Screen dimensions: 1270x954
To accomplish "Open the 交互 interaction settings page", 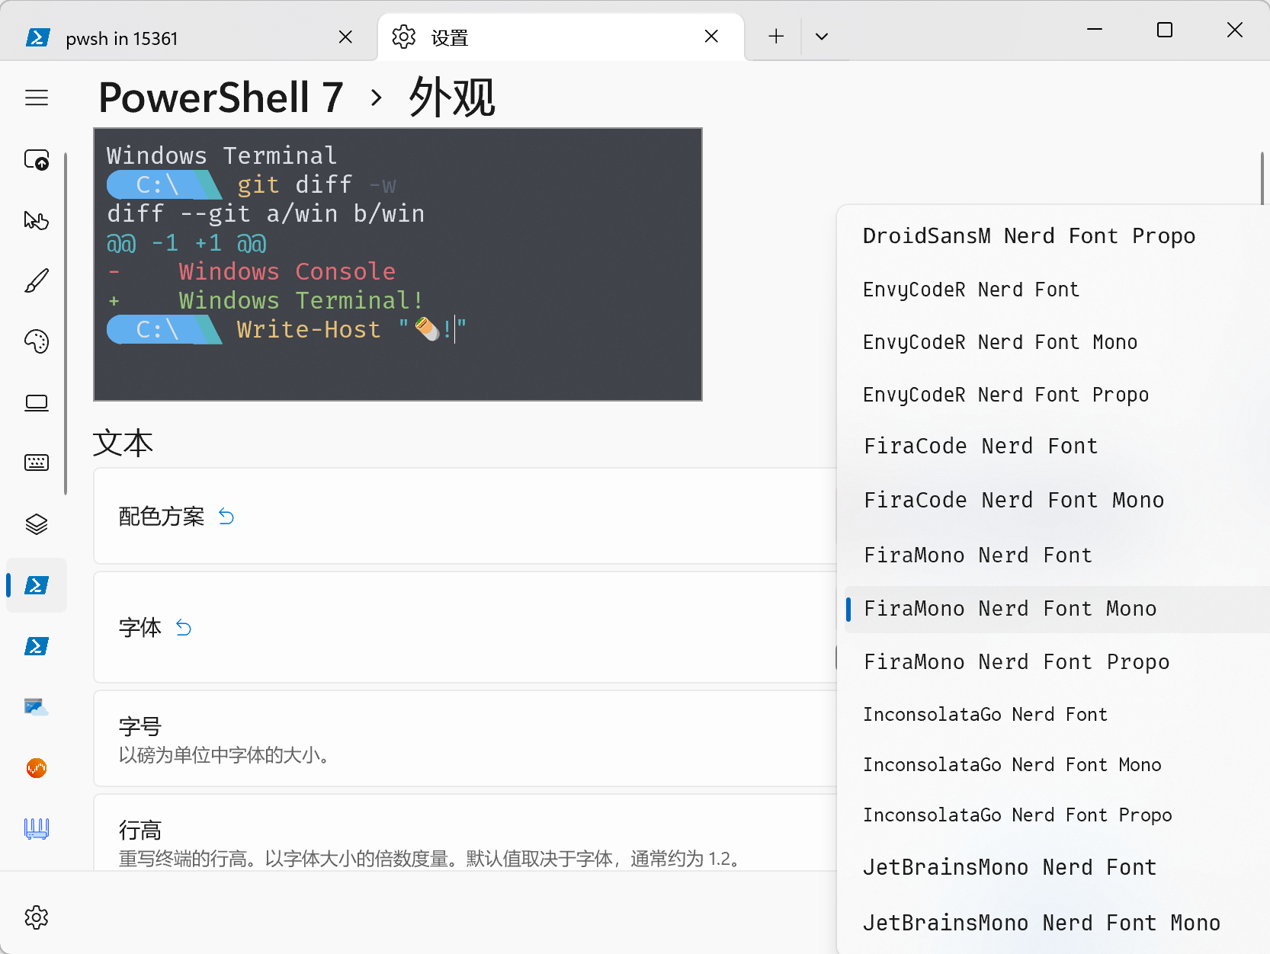I will pos(37,220).
